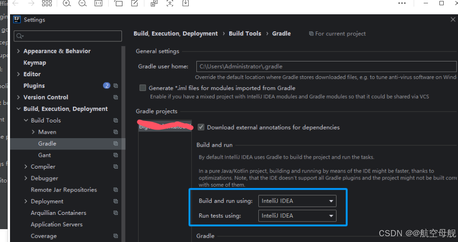The width and height of the screenshot is (458, 242).
Task: Click Build Tools in the breadcrumb
Action: click(x=245, y=33)
